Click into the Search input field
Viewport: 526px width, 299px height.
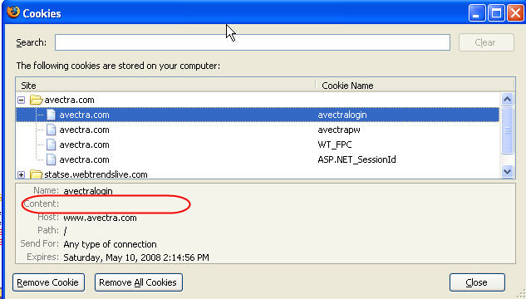[253, 42]
